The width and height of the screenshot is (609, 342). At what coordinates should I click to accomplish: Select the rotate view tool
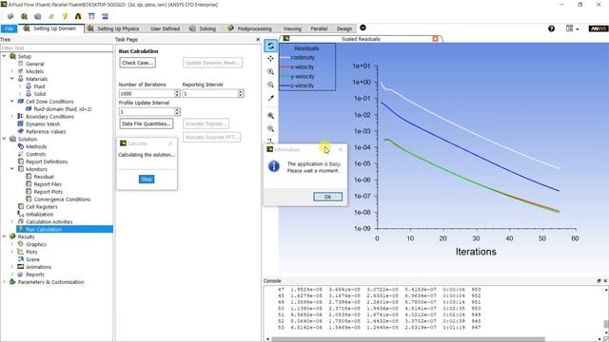[x=270, y=46]
